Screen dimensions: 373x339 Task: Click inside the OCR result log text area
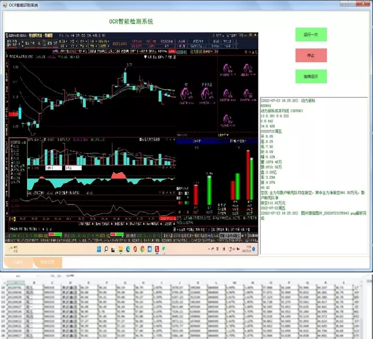[x=314, y=176]
